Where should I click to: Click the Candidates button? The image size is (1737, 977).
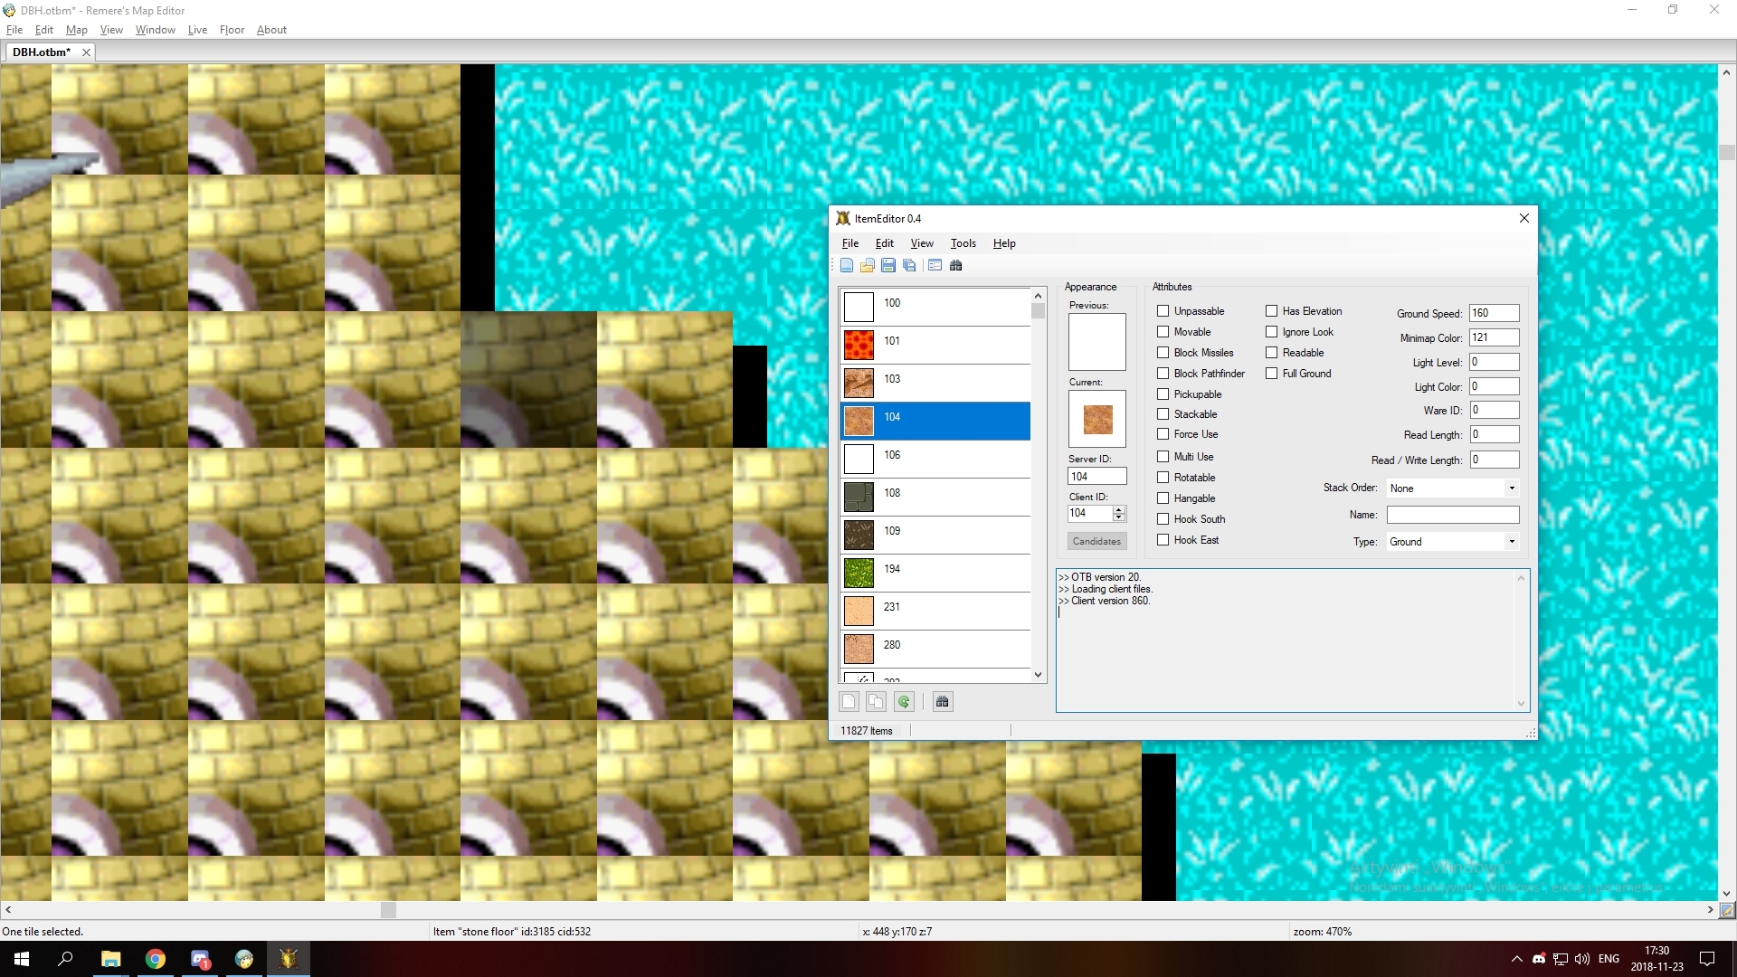[1096, 541]
